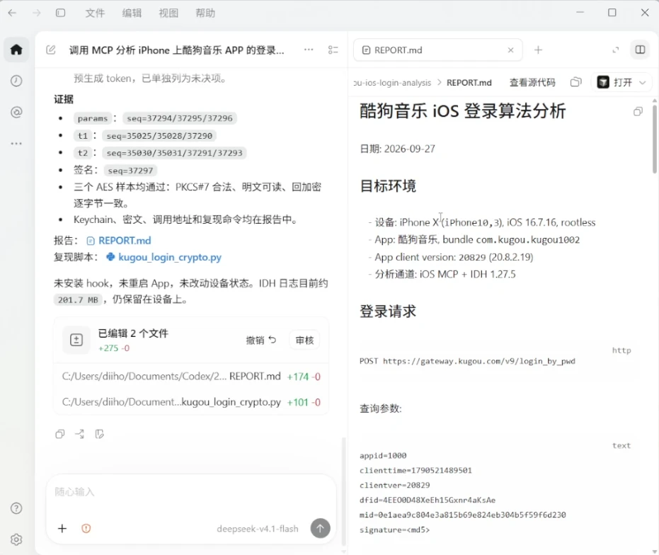Open the settings gear icon
The width and height of the screenshot is (659, 555).
(16, 539)
